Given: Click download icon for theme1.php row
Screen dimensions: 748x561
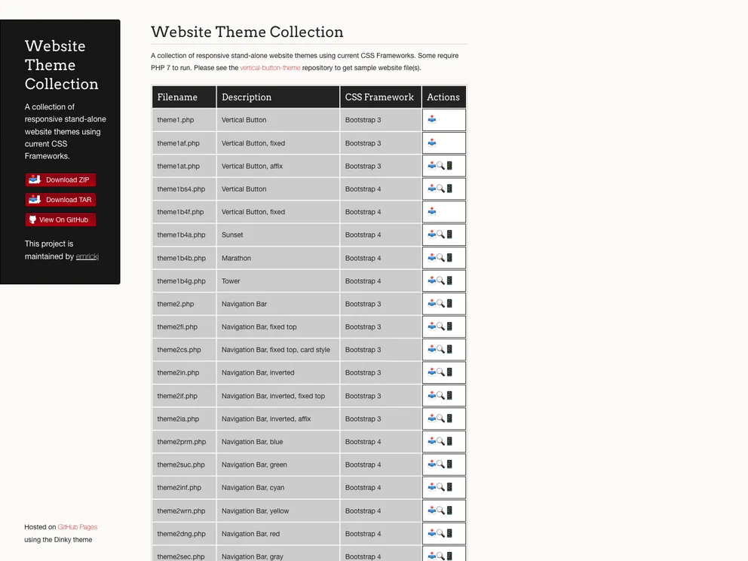Looking at the screenshot, I should point(432,119).
